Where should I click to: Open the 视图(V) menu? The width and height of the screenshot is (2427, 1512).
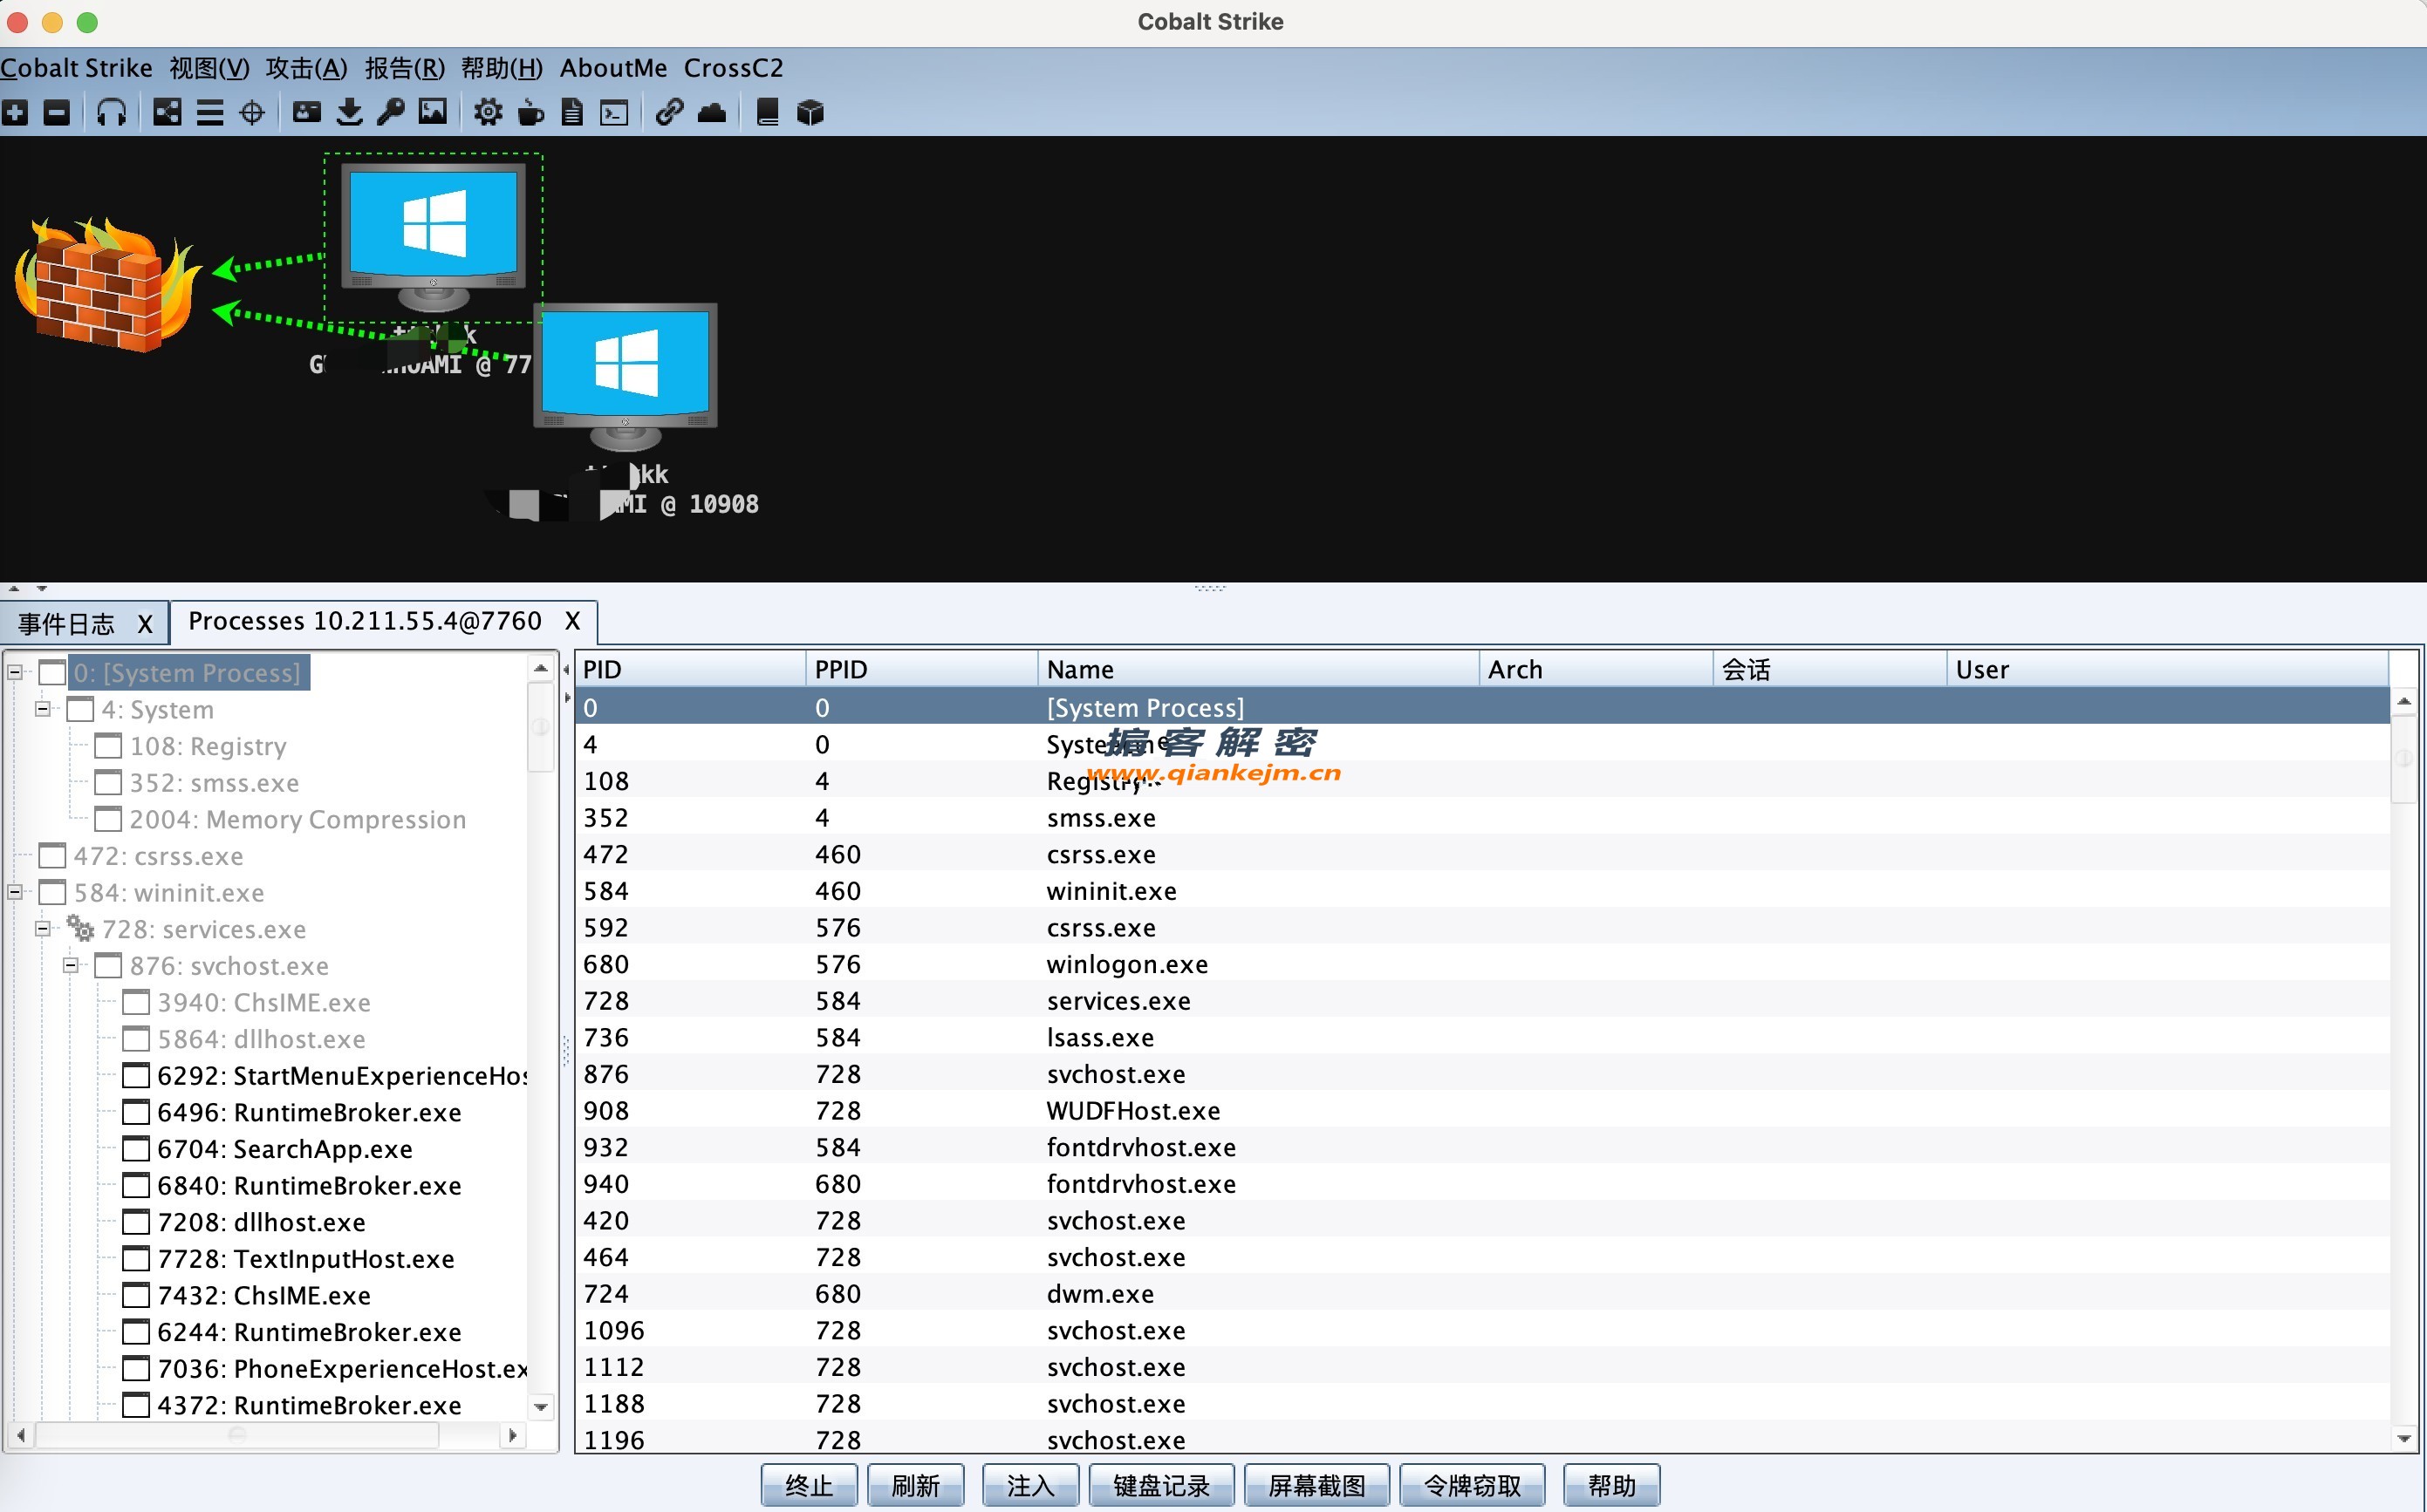pos(209,68)
